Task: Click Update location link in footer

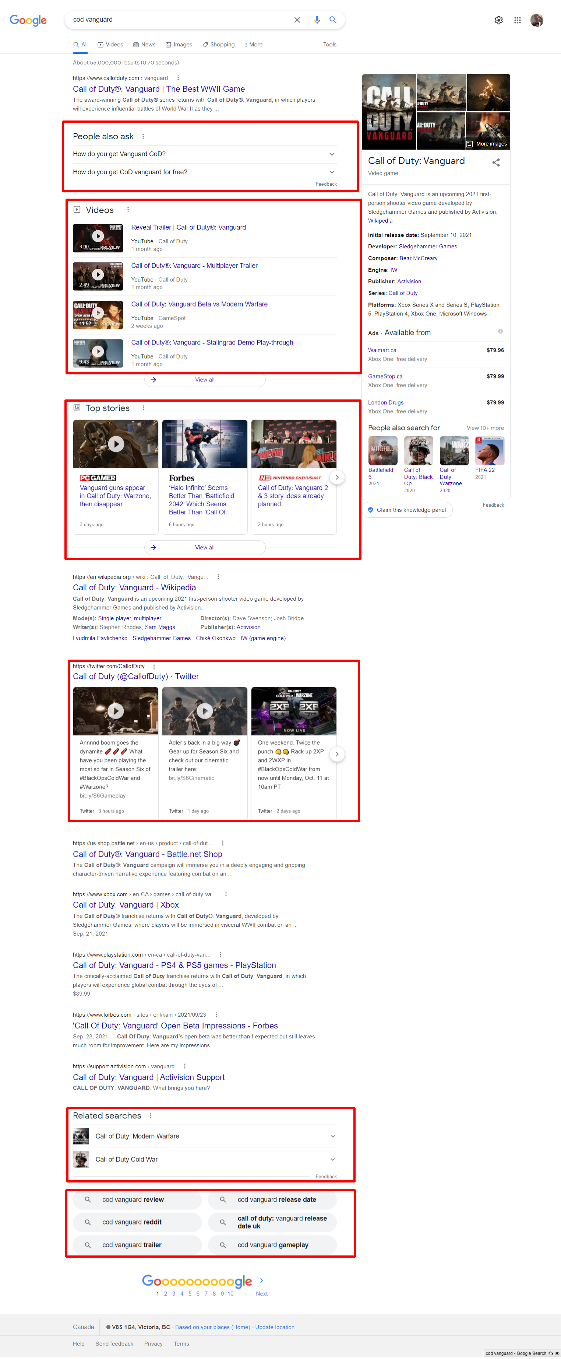Action: pyautogui.click(x=275, y=1327)
